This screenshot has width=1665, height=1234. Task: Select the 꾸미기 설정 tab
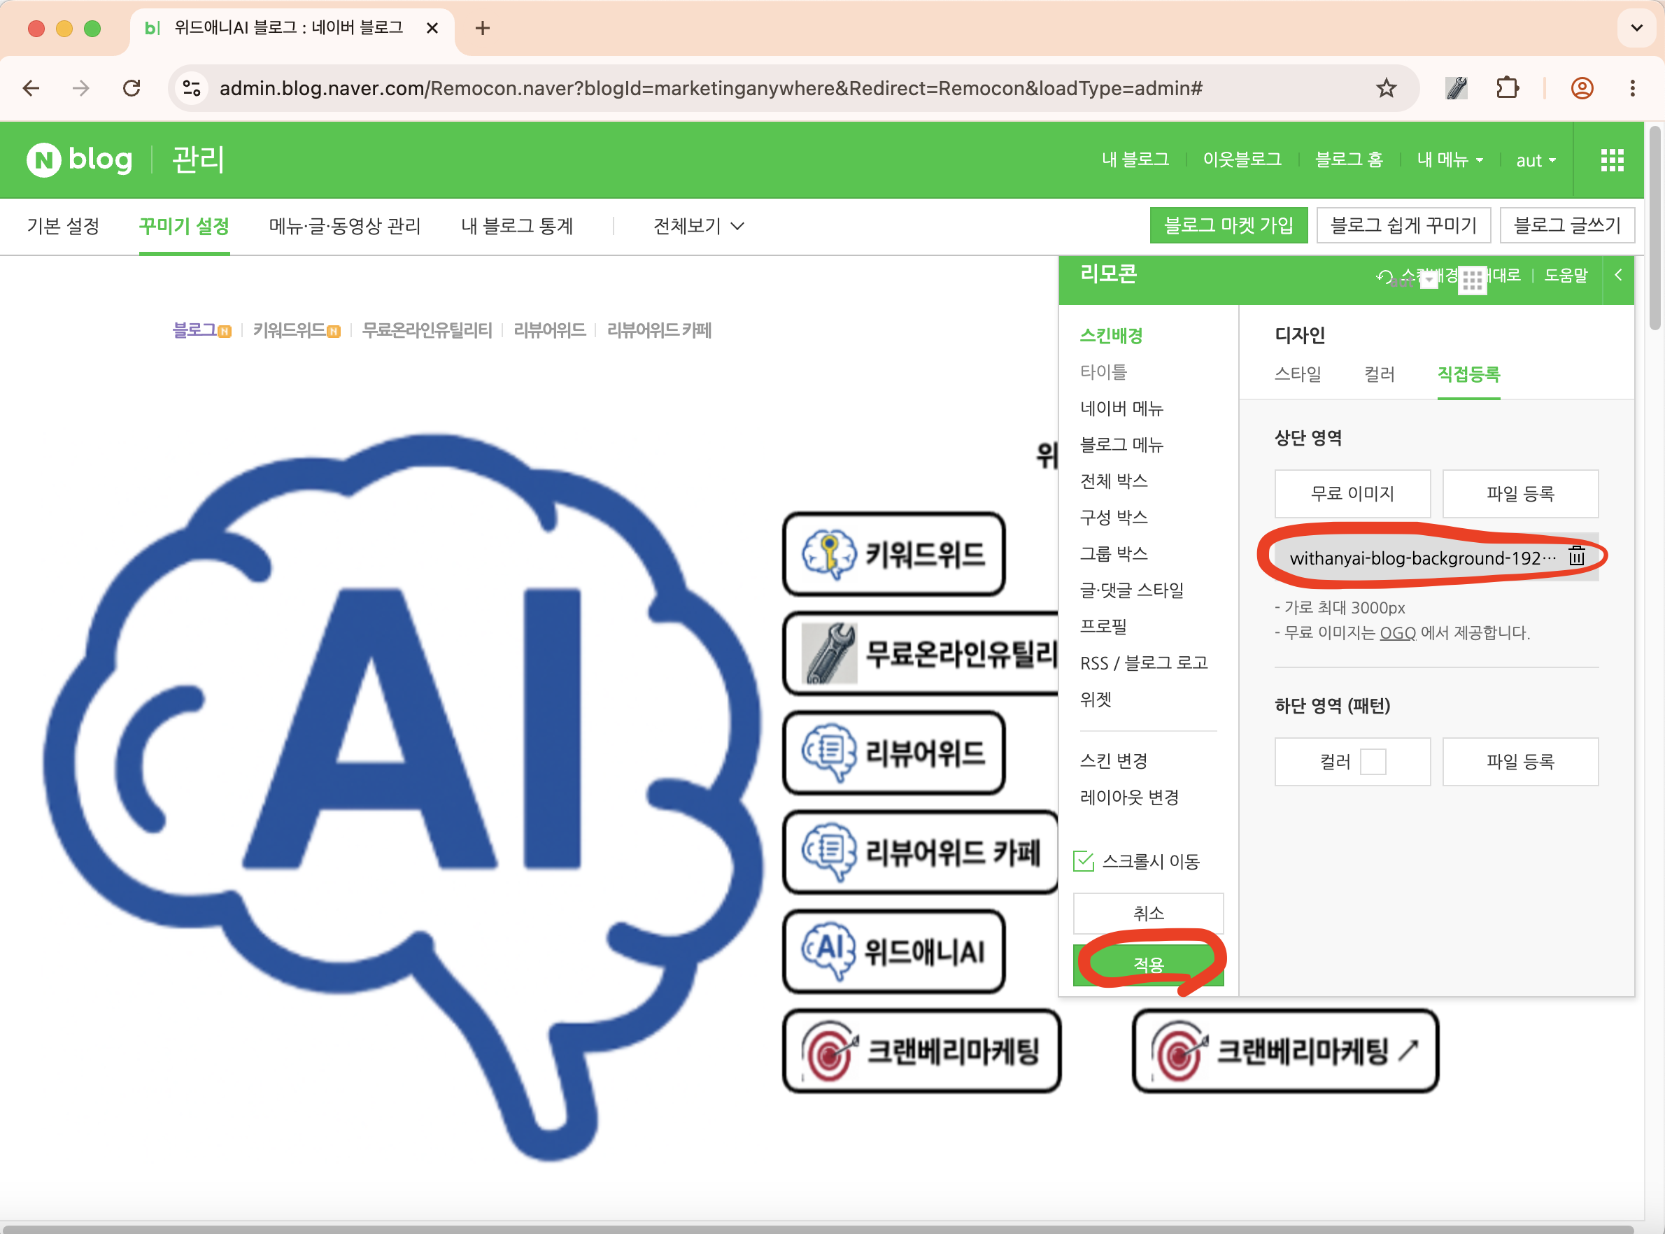pyautogui.click(x=184, y=225)
